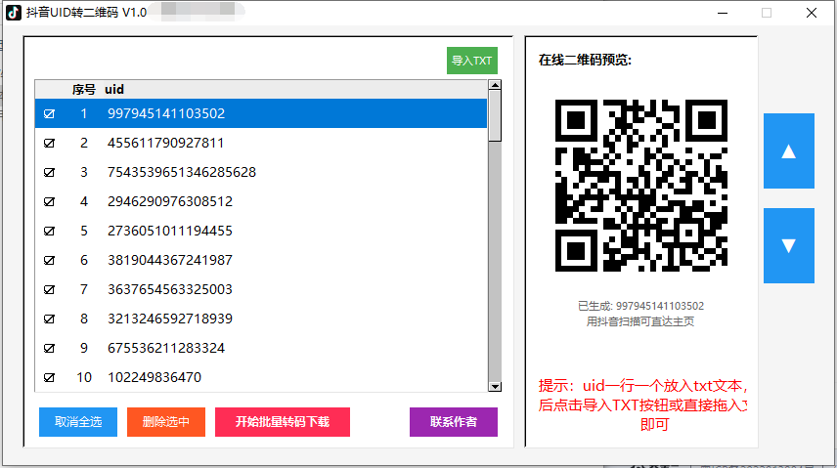This screenshot has width=837, height=468.
Task: Start batch download with 开始批量转码下载
Action: point(283,422)
